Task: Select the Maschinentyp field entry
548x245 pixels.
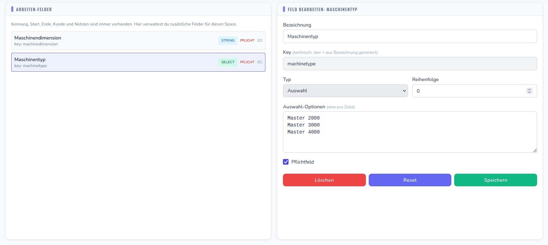Action: click(138, 62)
